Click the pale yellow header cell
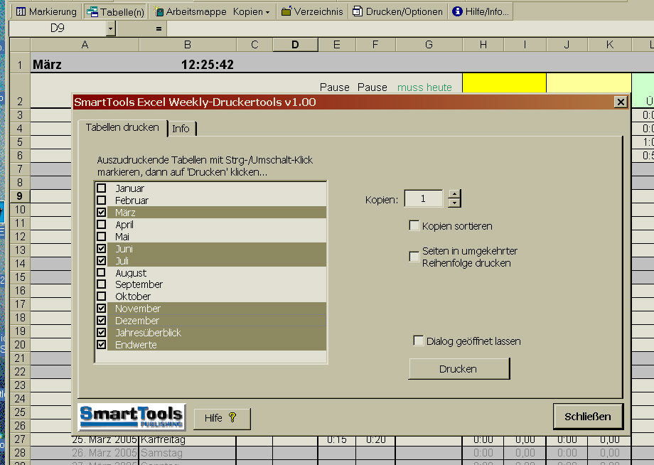Screen dimensions: 654x465 click(589, 82)
